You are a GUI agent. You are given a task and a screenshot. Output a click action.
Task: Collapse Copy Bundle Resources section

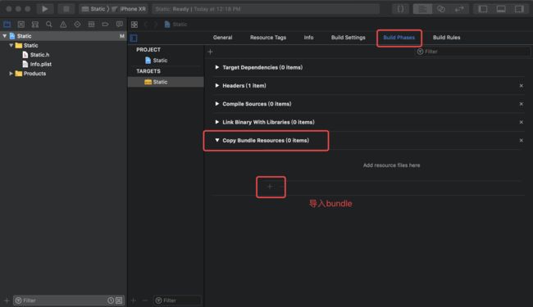point(216,140)
